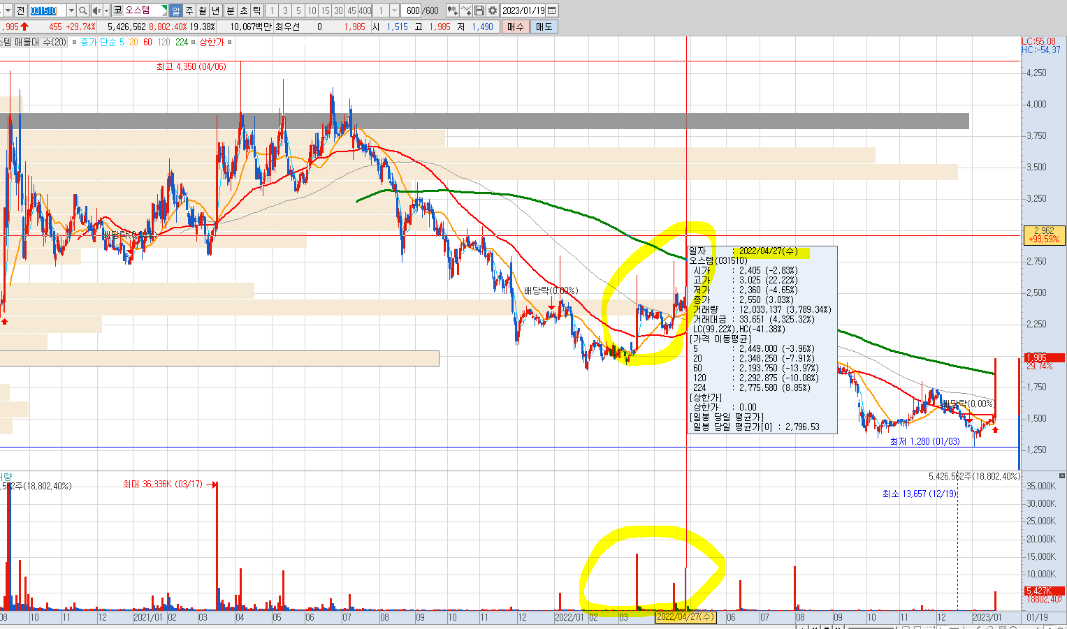This screenshot has width=1067, height=629.
Task: Click the 최고 4,350 (04/06) label
Action: (191, 66)
